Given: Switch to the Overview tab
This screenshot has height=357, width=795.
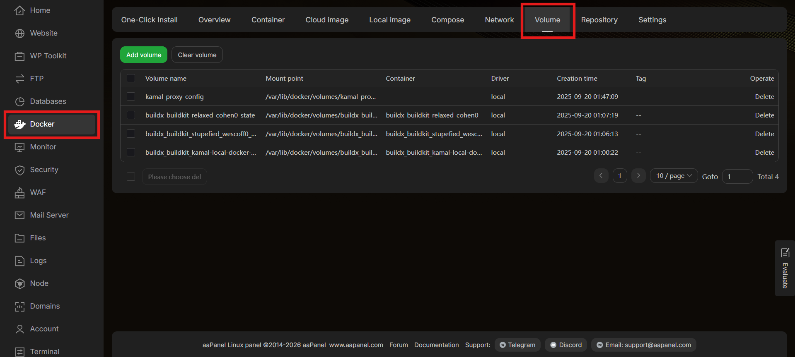Looking at the screenshot, I should click(214, 20).
